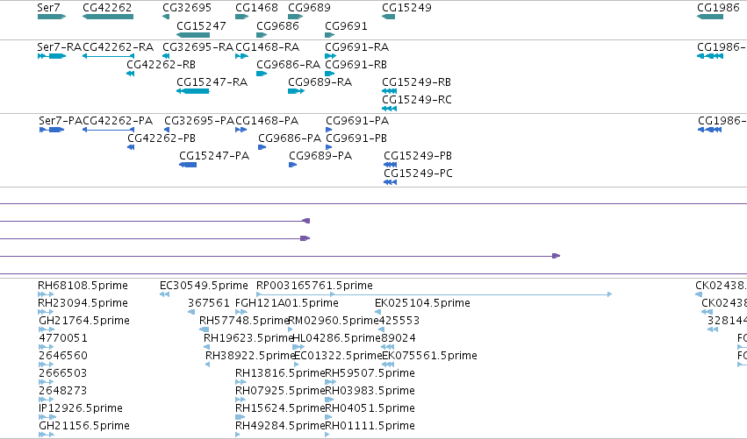
Task: Click the RH59507.5prime label
Action: coord(370,373)
